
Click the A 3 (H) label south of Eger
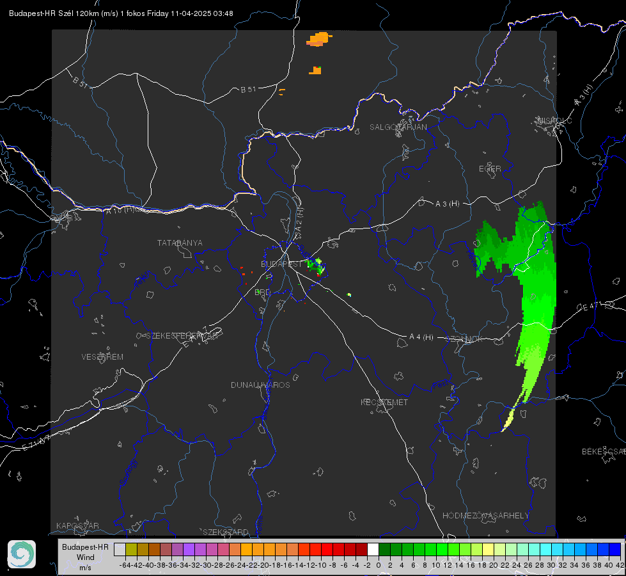pyautogui.click(x=447, y=204)
